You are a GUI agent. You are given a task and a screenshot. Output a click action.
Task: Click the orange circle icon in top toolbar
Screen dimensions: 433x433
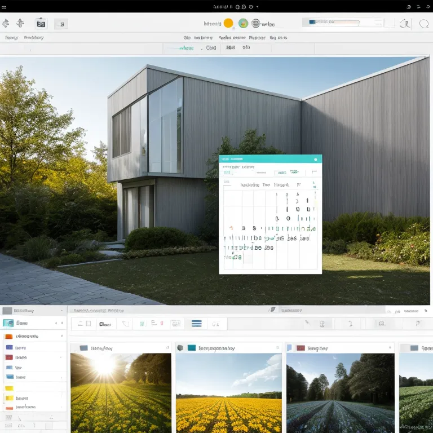pyautogui.click(x=228, y=23)
